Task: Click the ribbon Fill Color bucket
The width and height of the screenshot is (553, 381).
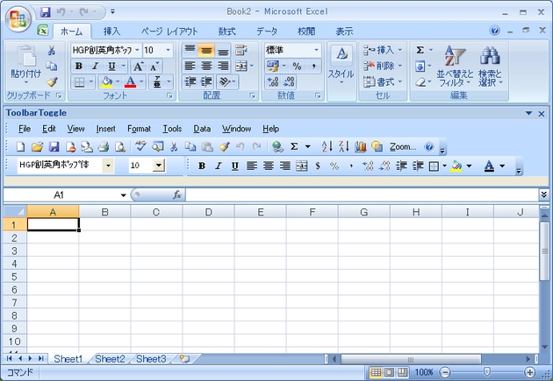Action: (x=106, y=82)
